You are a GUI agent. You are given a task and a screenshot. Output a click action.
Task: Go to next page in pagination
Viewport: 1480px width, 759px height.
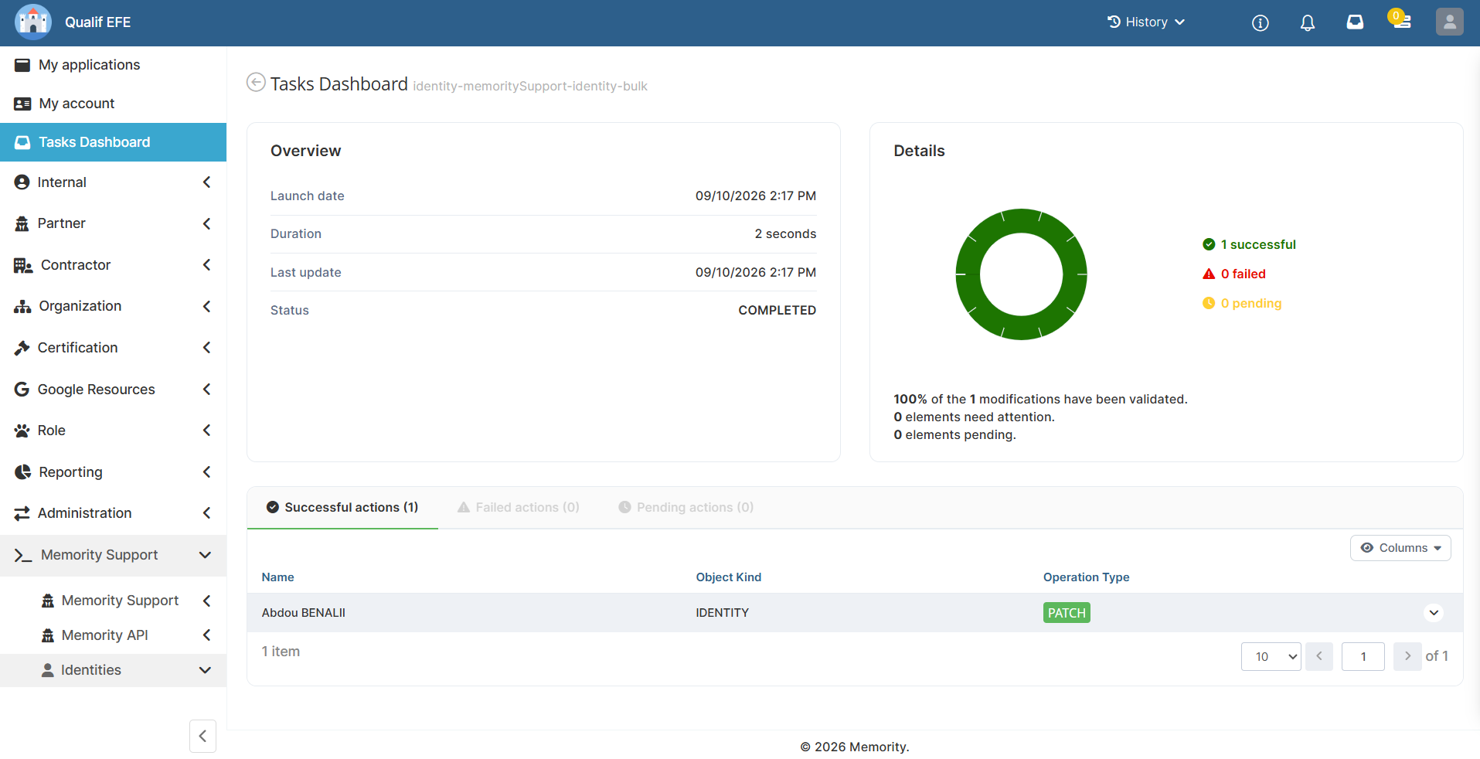1407,656
